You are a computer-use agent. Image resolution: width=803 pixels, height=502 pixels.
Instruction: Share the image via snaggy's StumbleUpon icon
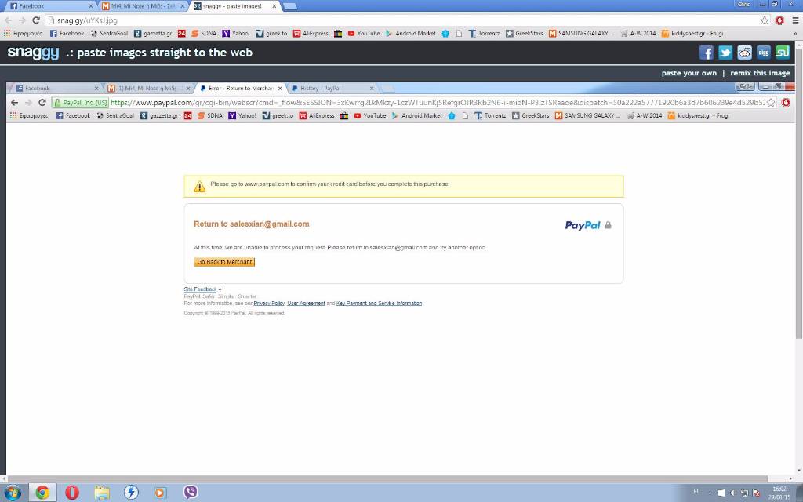[783, 53]
